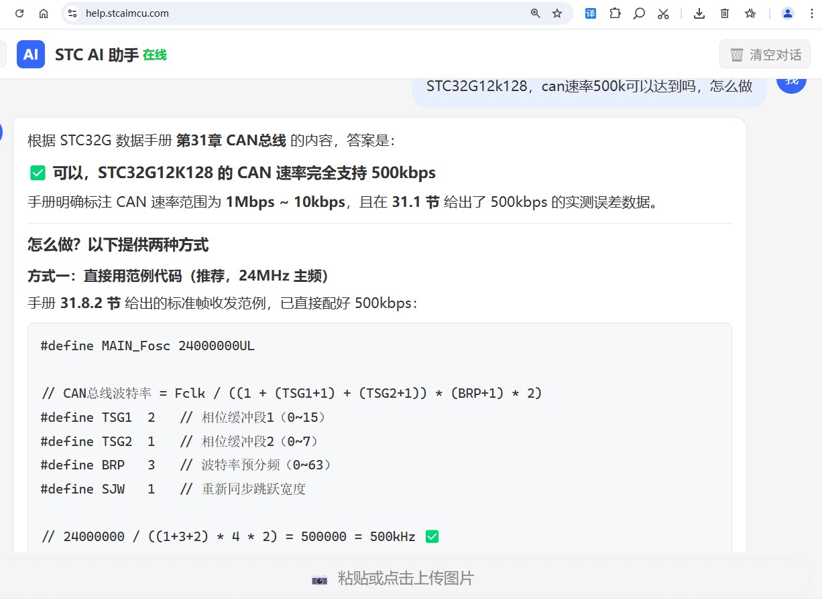Click the address bar URL help.stcaimcu.com
This screenshot has width=822, height=600.
[x=127, y=13]
